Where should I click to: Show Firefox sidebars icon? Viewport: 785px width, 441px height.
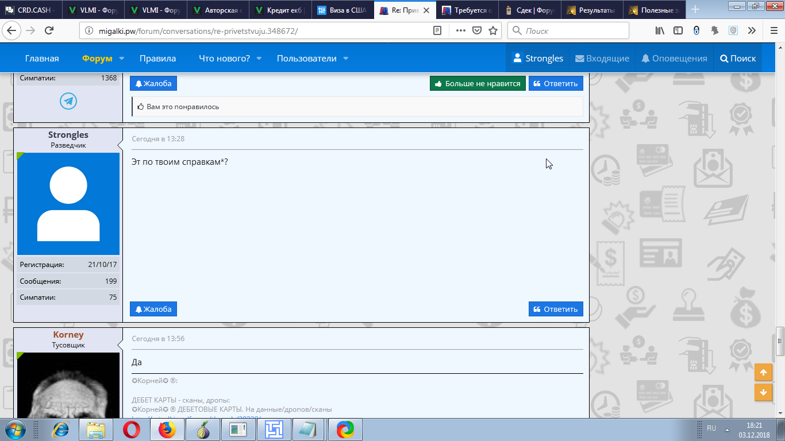[x=678, y=31]
